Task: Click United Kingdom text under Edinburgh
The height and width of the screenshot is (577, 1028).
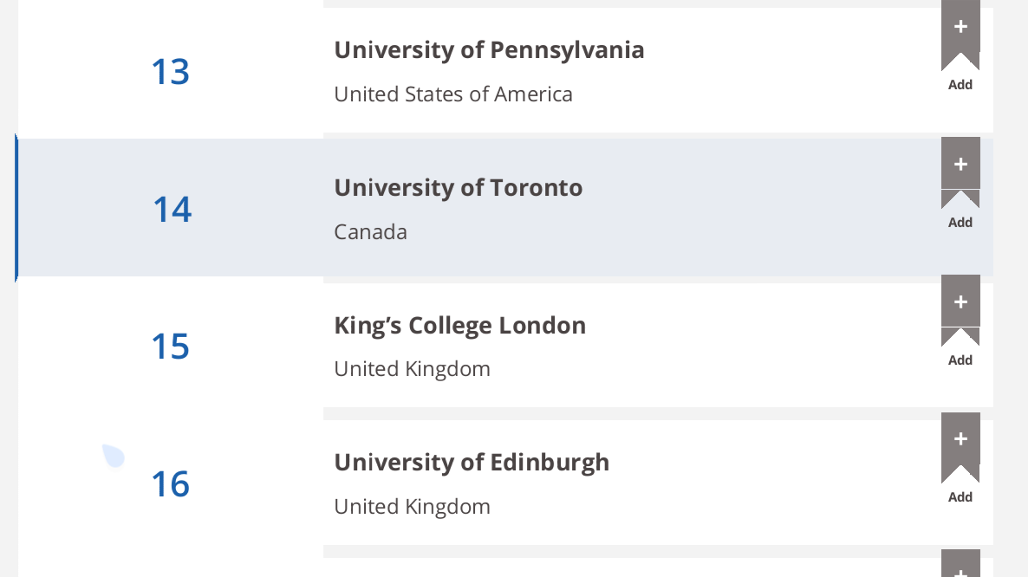Action: [x=412, y=507]
